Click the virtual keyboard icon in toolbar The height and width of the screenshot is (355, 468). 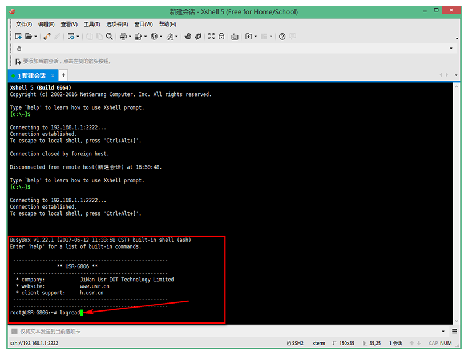(x=235, y=37)
